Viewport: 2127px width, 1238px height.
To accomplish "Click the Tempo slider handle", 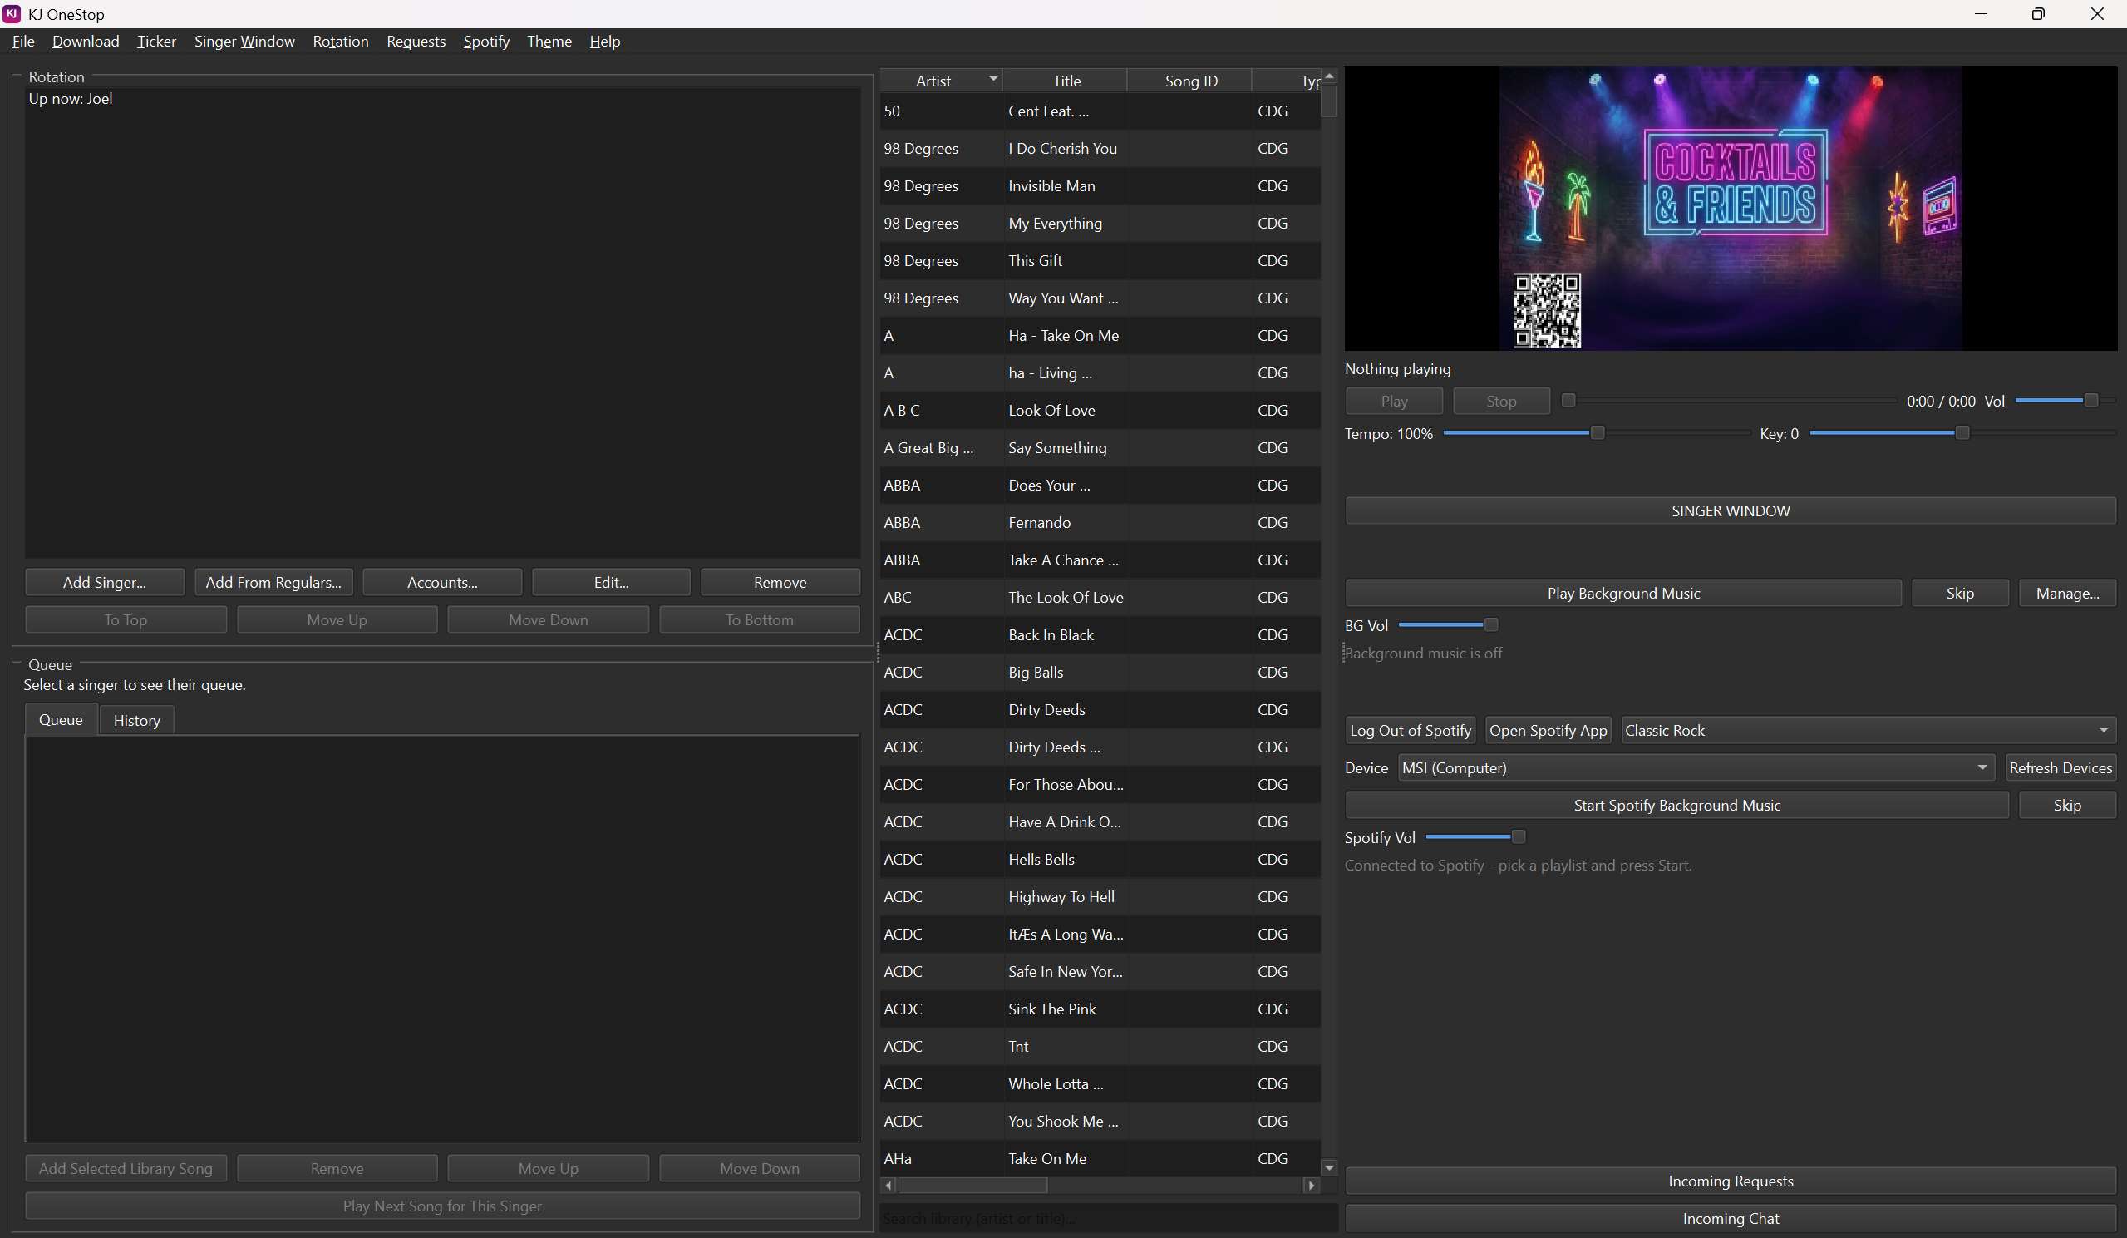I will pos(1597,433).
